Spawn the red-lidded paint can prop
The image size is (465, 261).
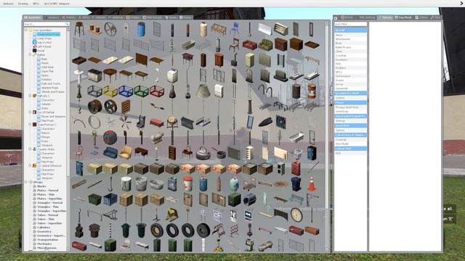point(187,184)
